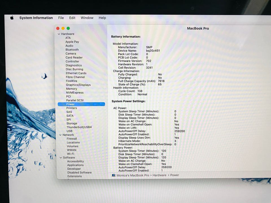271x203 pixels.
Task: Select Controller in the sidebar
Action: click(x=72, y=61)
